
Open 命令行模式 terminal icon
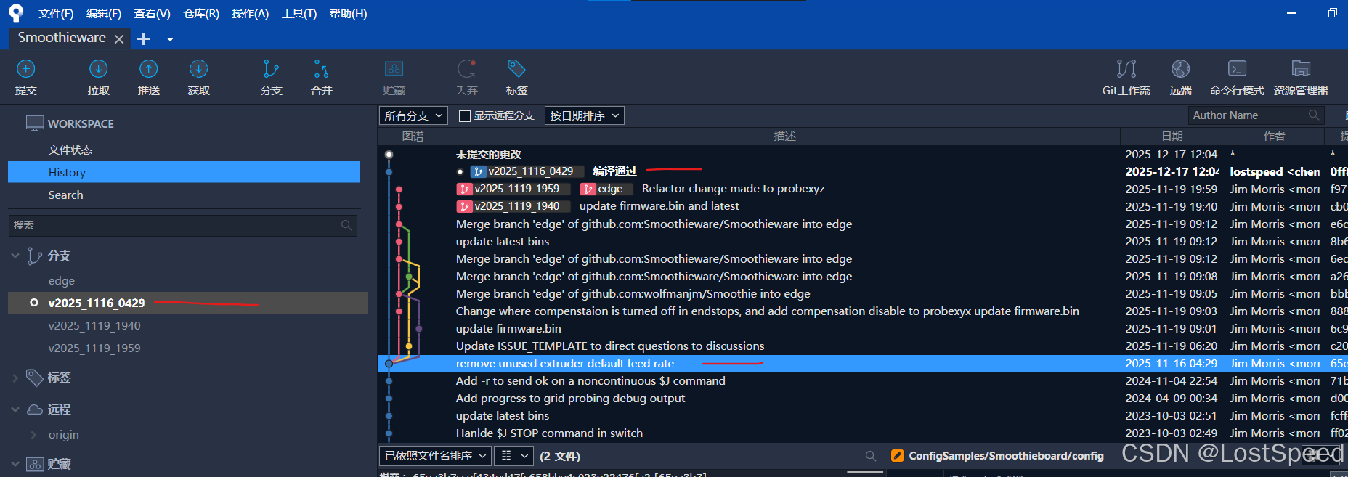pyautogui.click(x=1237, y=69)
